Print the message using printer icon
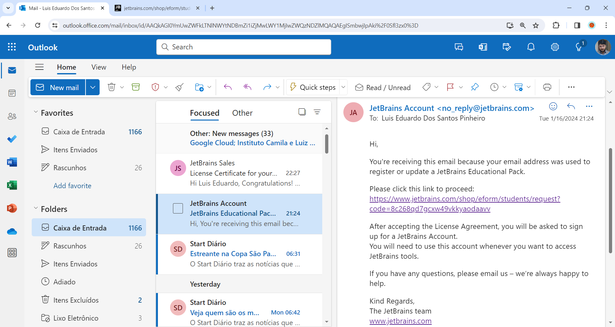The height and width of the screenshot is (327, 615). (547, 87)
